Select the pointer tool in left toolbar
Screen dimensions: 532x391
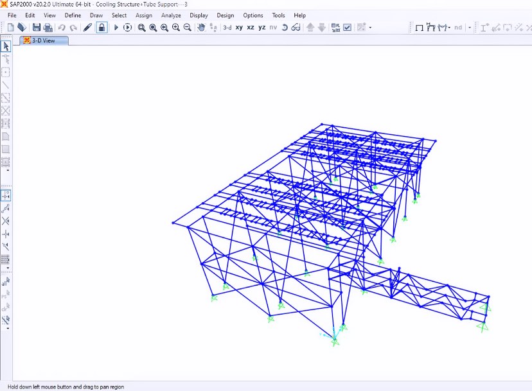(x=6, y=46)
